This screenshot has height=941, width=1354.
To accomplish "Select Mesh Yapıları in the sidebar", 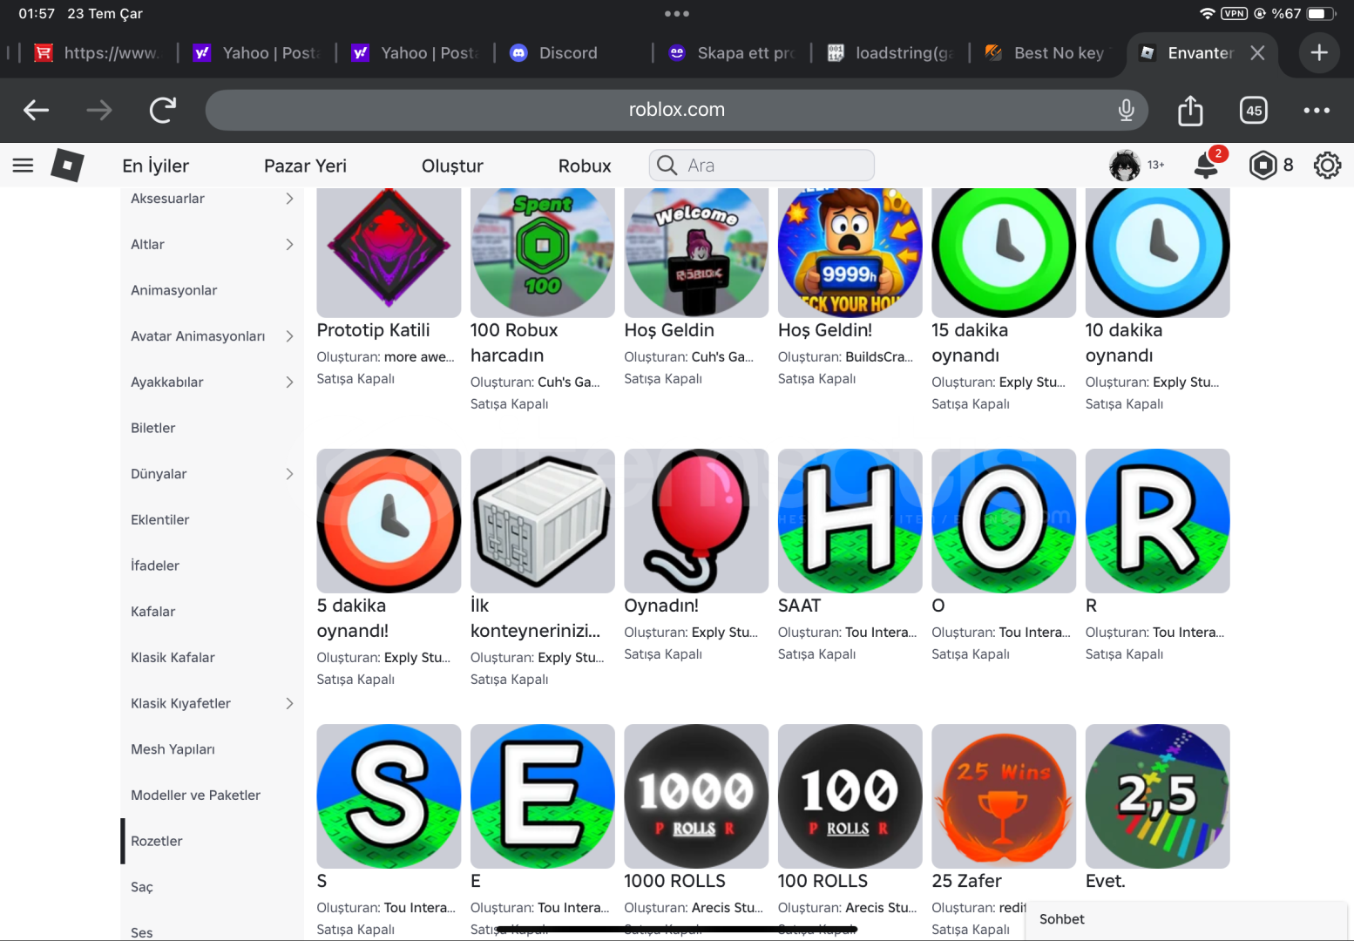I will tap(173, 749).
